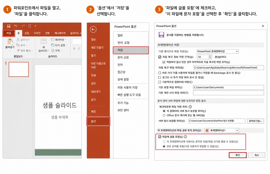Select 빠른 실행 도구 모음 option
Image resolution: width=270 pixels, height=174 pixels.
(x=129, y=95)
